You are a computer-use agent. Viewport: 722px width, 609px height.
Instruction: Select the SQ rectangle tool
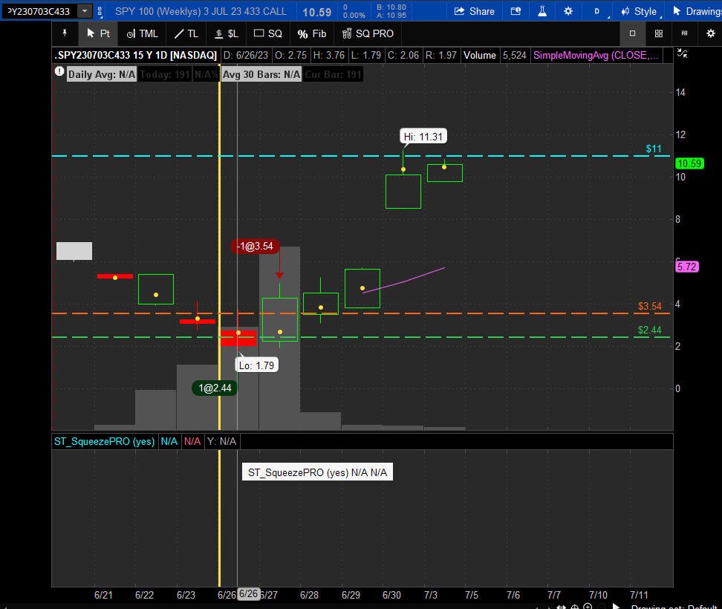[x=268, y=33]
